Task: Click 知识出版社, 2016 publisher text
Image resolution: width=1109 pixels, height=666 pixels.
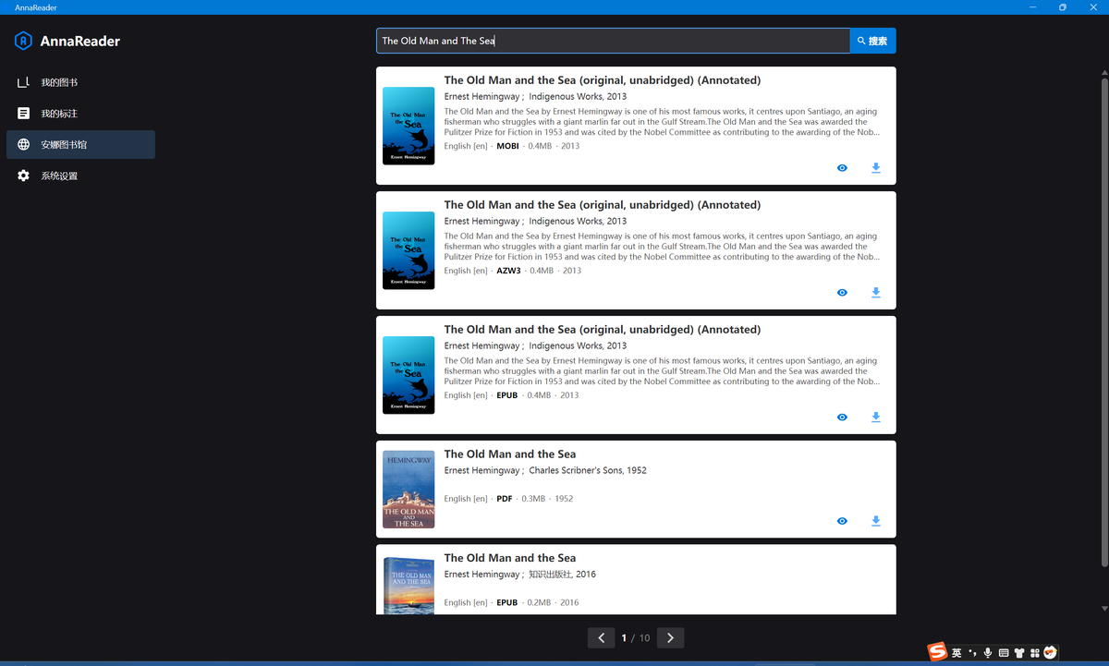Action: pyautogui.click(x=562, y=575)
